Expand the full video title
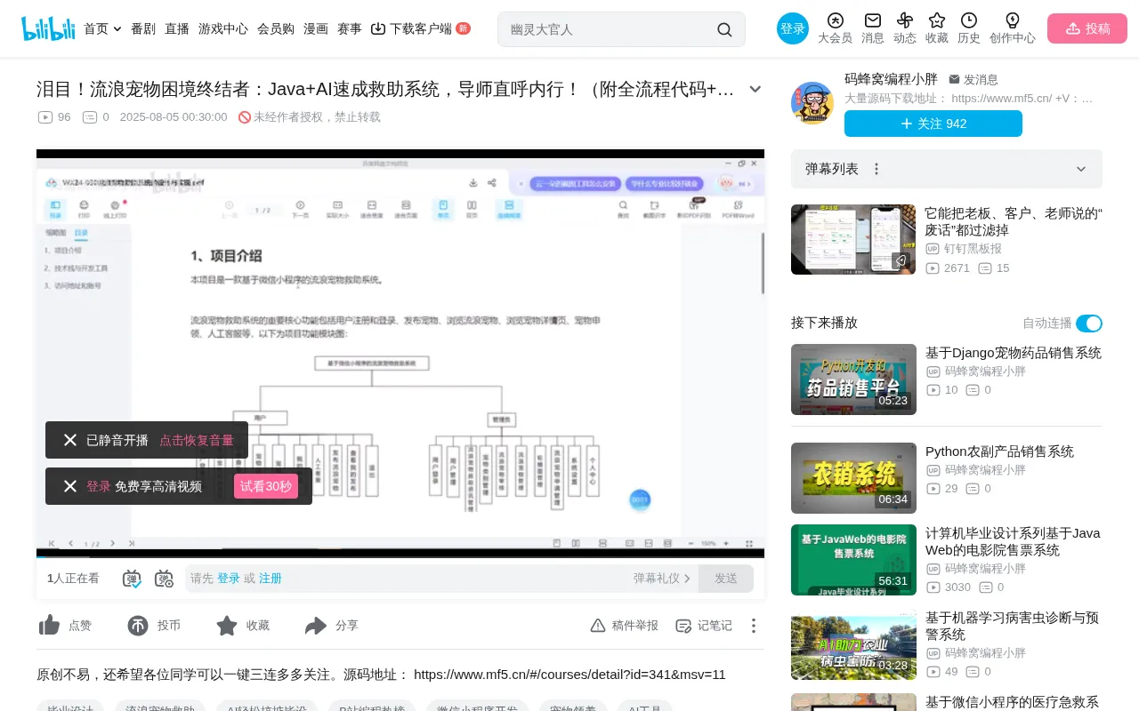The height and width of the screenshot is (711, 1139). (755, 89)
